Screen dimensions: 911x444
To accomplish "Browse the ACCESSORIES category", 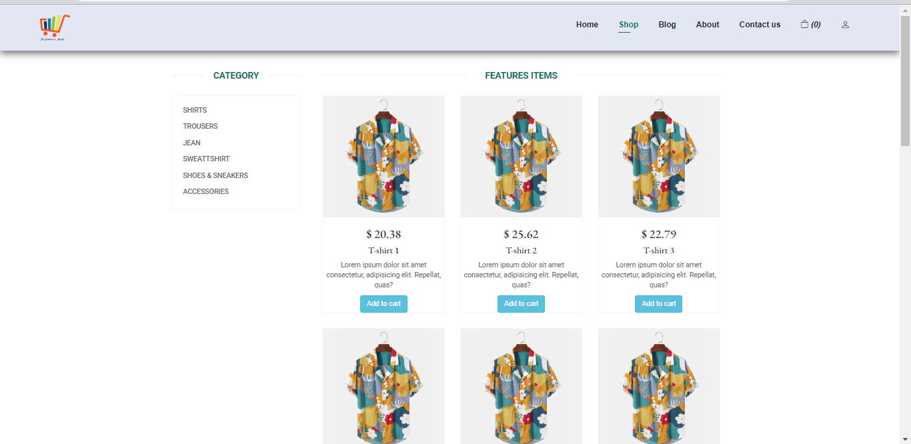I will 205,191.
